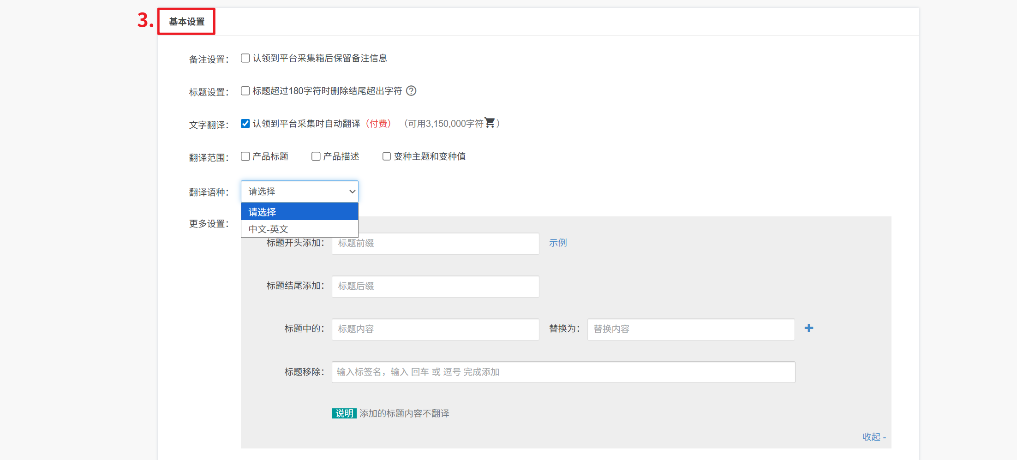
Task: Click the blue plus add-replacement icon
Action: [x=808, y=328]
